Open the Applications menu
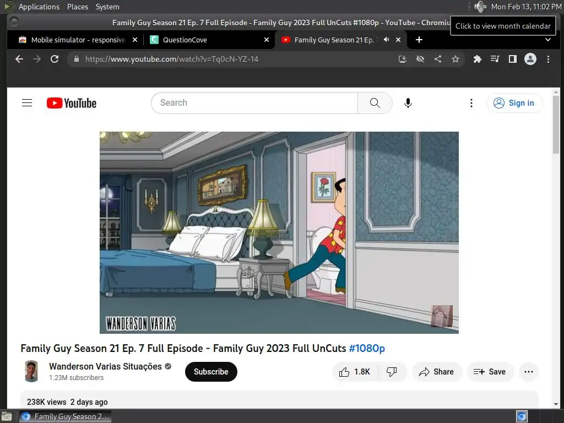Screen dimensions: 564x423 tap(39, 7)
